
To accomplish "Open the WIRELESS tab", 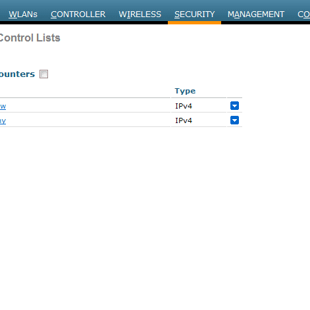I will (140, 14).
